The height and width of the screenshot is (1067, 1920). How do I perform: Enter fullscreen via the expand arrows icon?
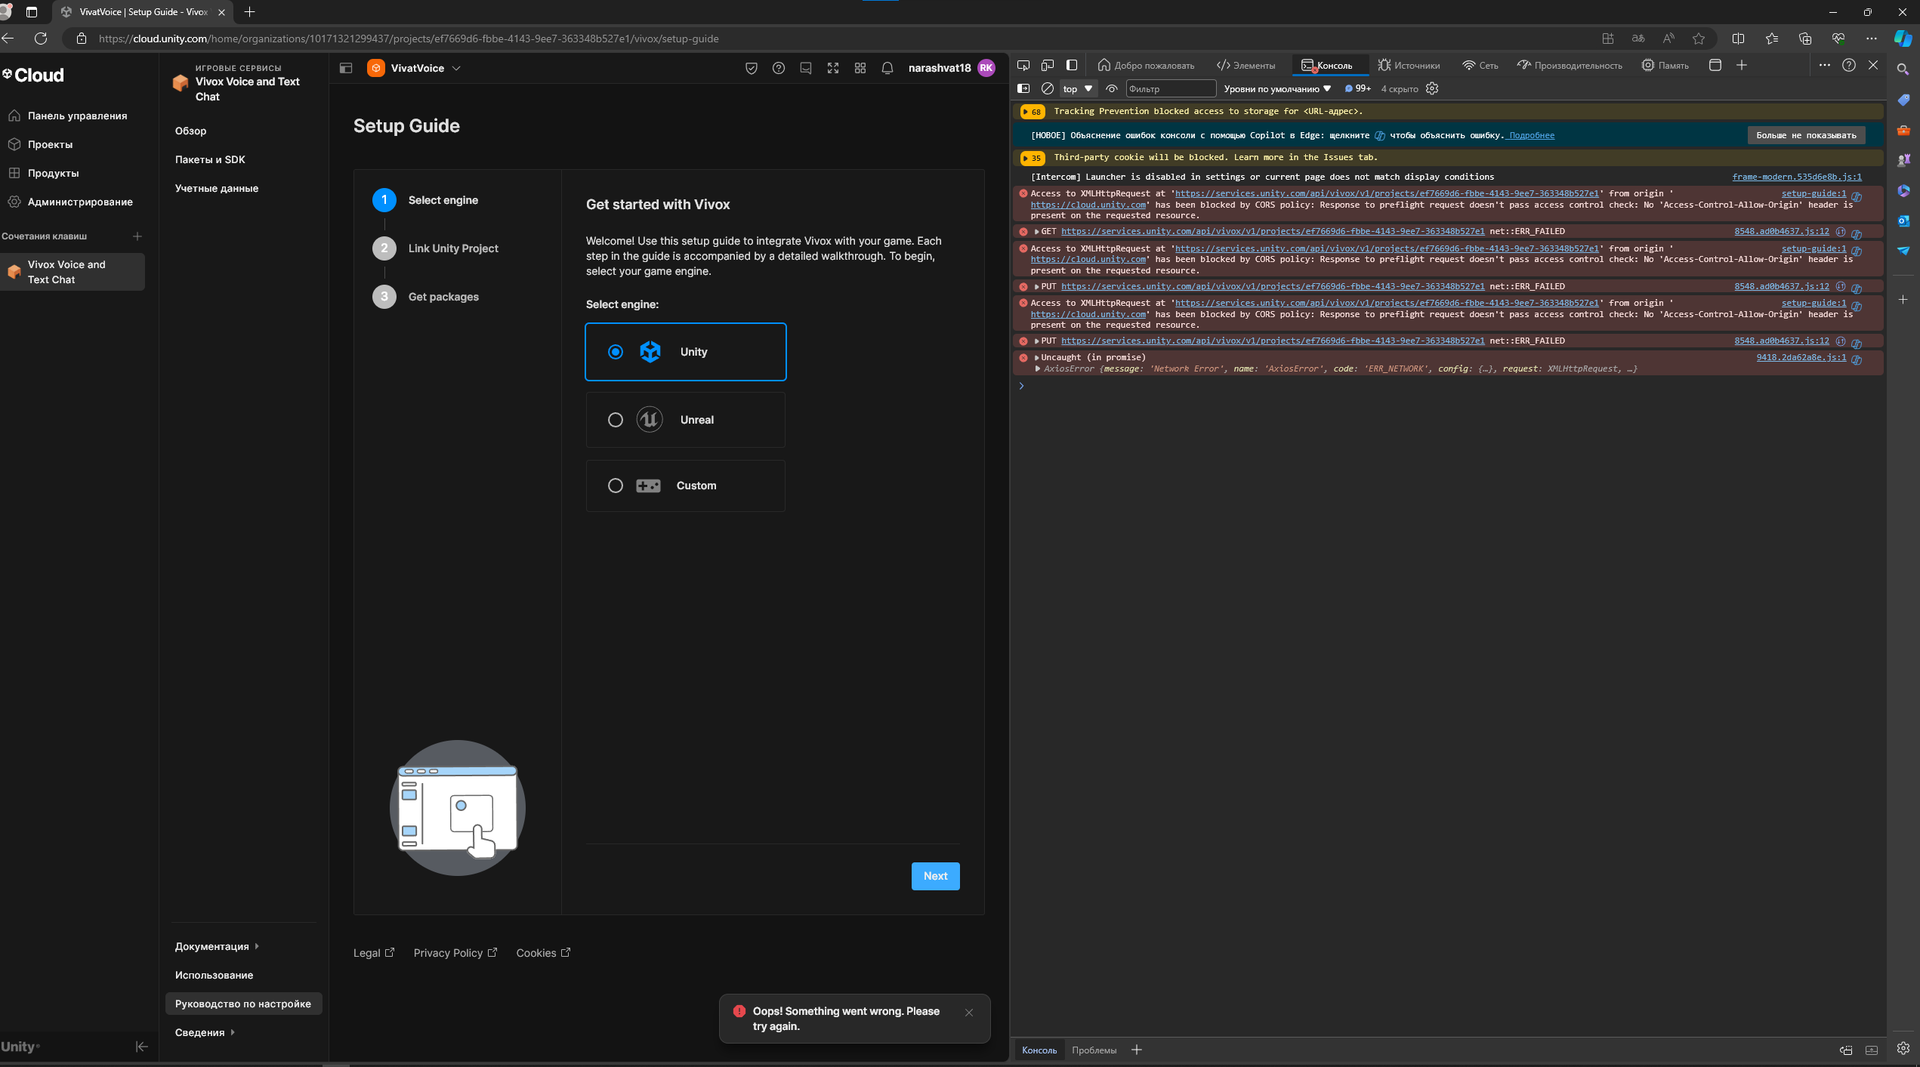pos(833,68)
